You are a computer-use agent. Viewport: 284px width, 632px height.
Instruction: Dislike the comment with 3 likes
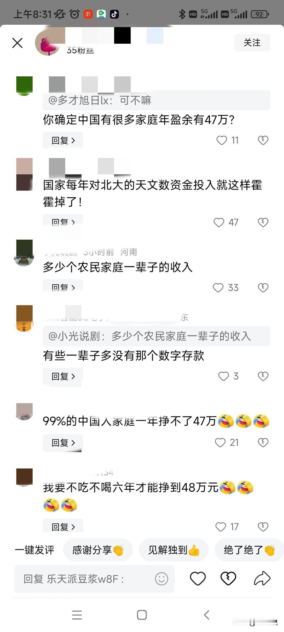click(263, 376)
